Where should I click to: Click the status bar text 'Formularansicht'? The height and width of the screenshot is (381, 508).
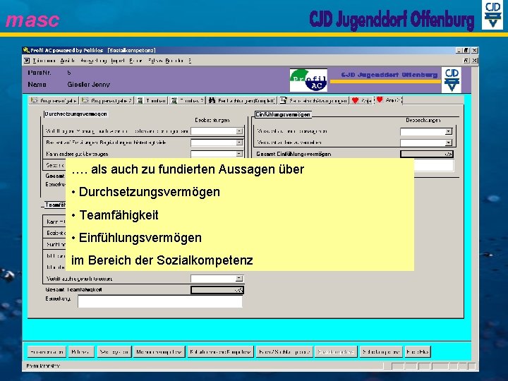coord(43,366)
